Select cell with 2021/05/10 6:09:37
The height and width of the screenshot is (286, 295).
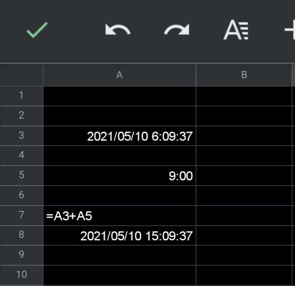coord(119,136)
